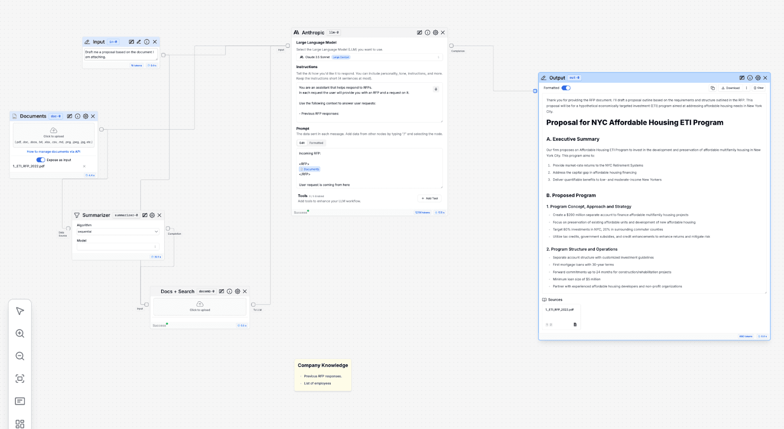Click the summarizer-0 ID badge

(126, 215)
